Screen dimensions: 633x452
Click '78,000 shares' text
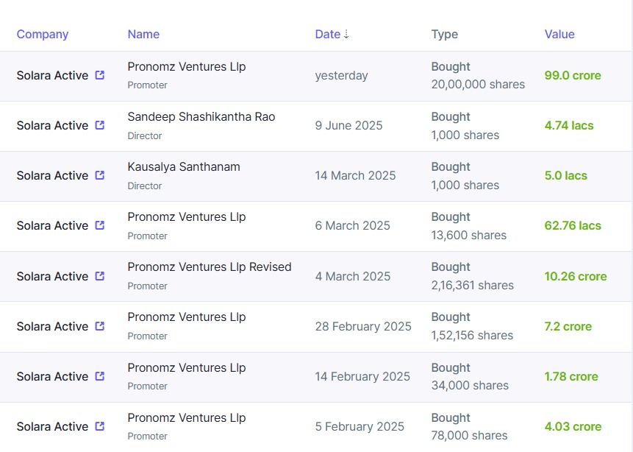click(469, 436)
